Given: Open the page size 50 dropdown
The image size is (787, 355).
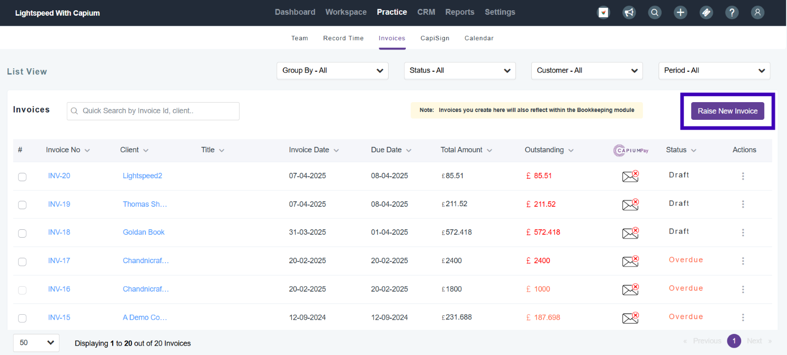Looking at the screenshot, I should [x=36, y=343].
